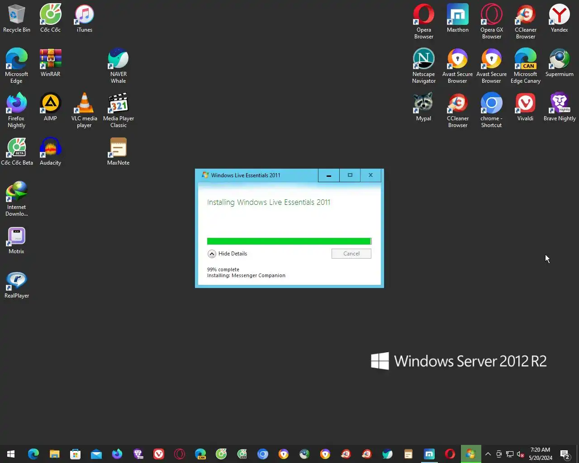This screenshot has width=579, height=463.
Task: Select the Maxthon desktop icon
Action: click(458, 19)
